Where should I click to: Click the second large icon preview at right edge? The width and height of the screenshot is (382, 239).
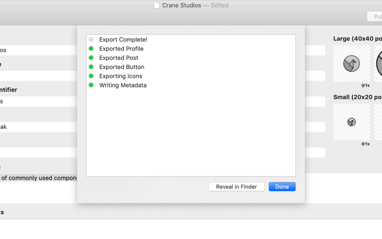coord(378,64)
